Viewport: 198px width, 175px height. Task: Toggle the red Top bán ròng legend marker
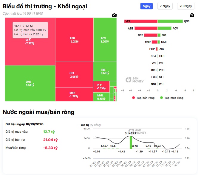pos(134,98)
